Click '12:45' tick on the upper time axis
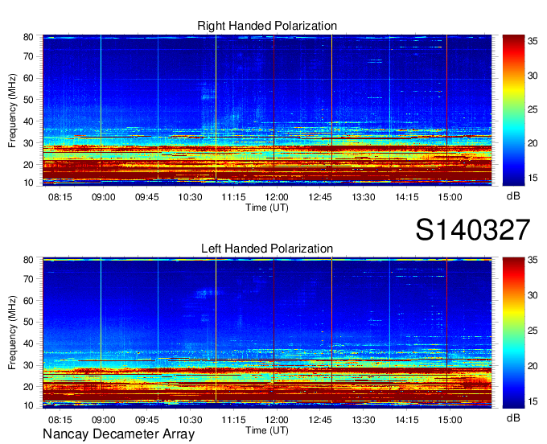This screenshot has width=547, height=444. pyautogui.click(x=320, y=197)
